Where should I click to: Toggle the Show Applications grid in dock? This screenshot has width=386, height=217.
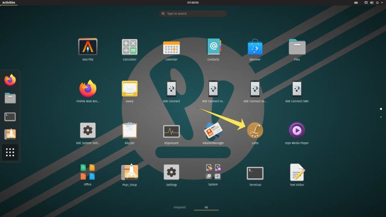[x=10, y=153]
